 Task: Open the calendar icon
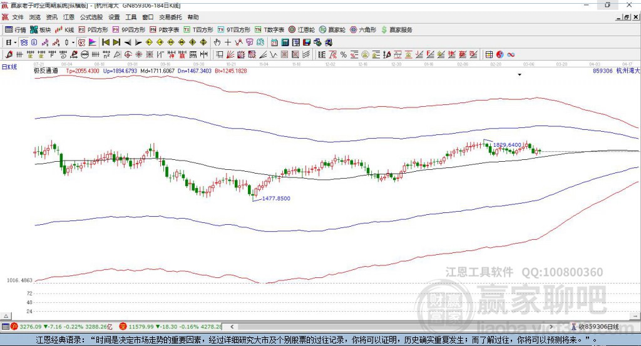[274, 42]
